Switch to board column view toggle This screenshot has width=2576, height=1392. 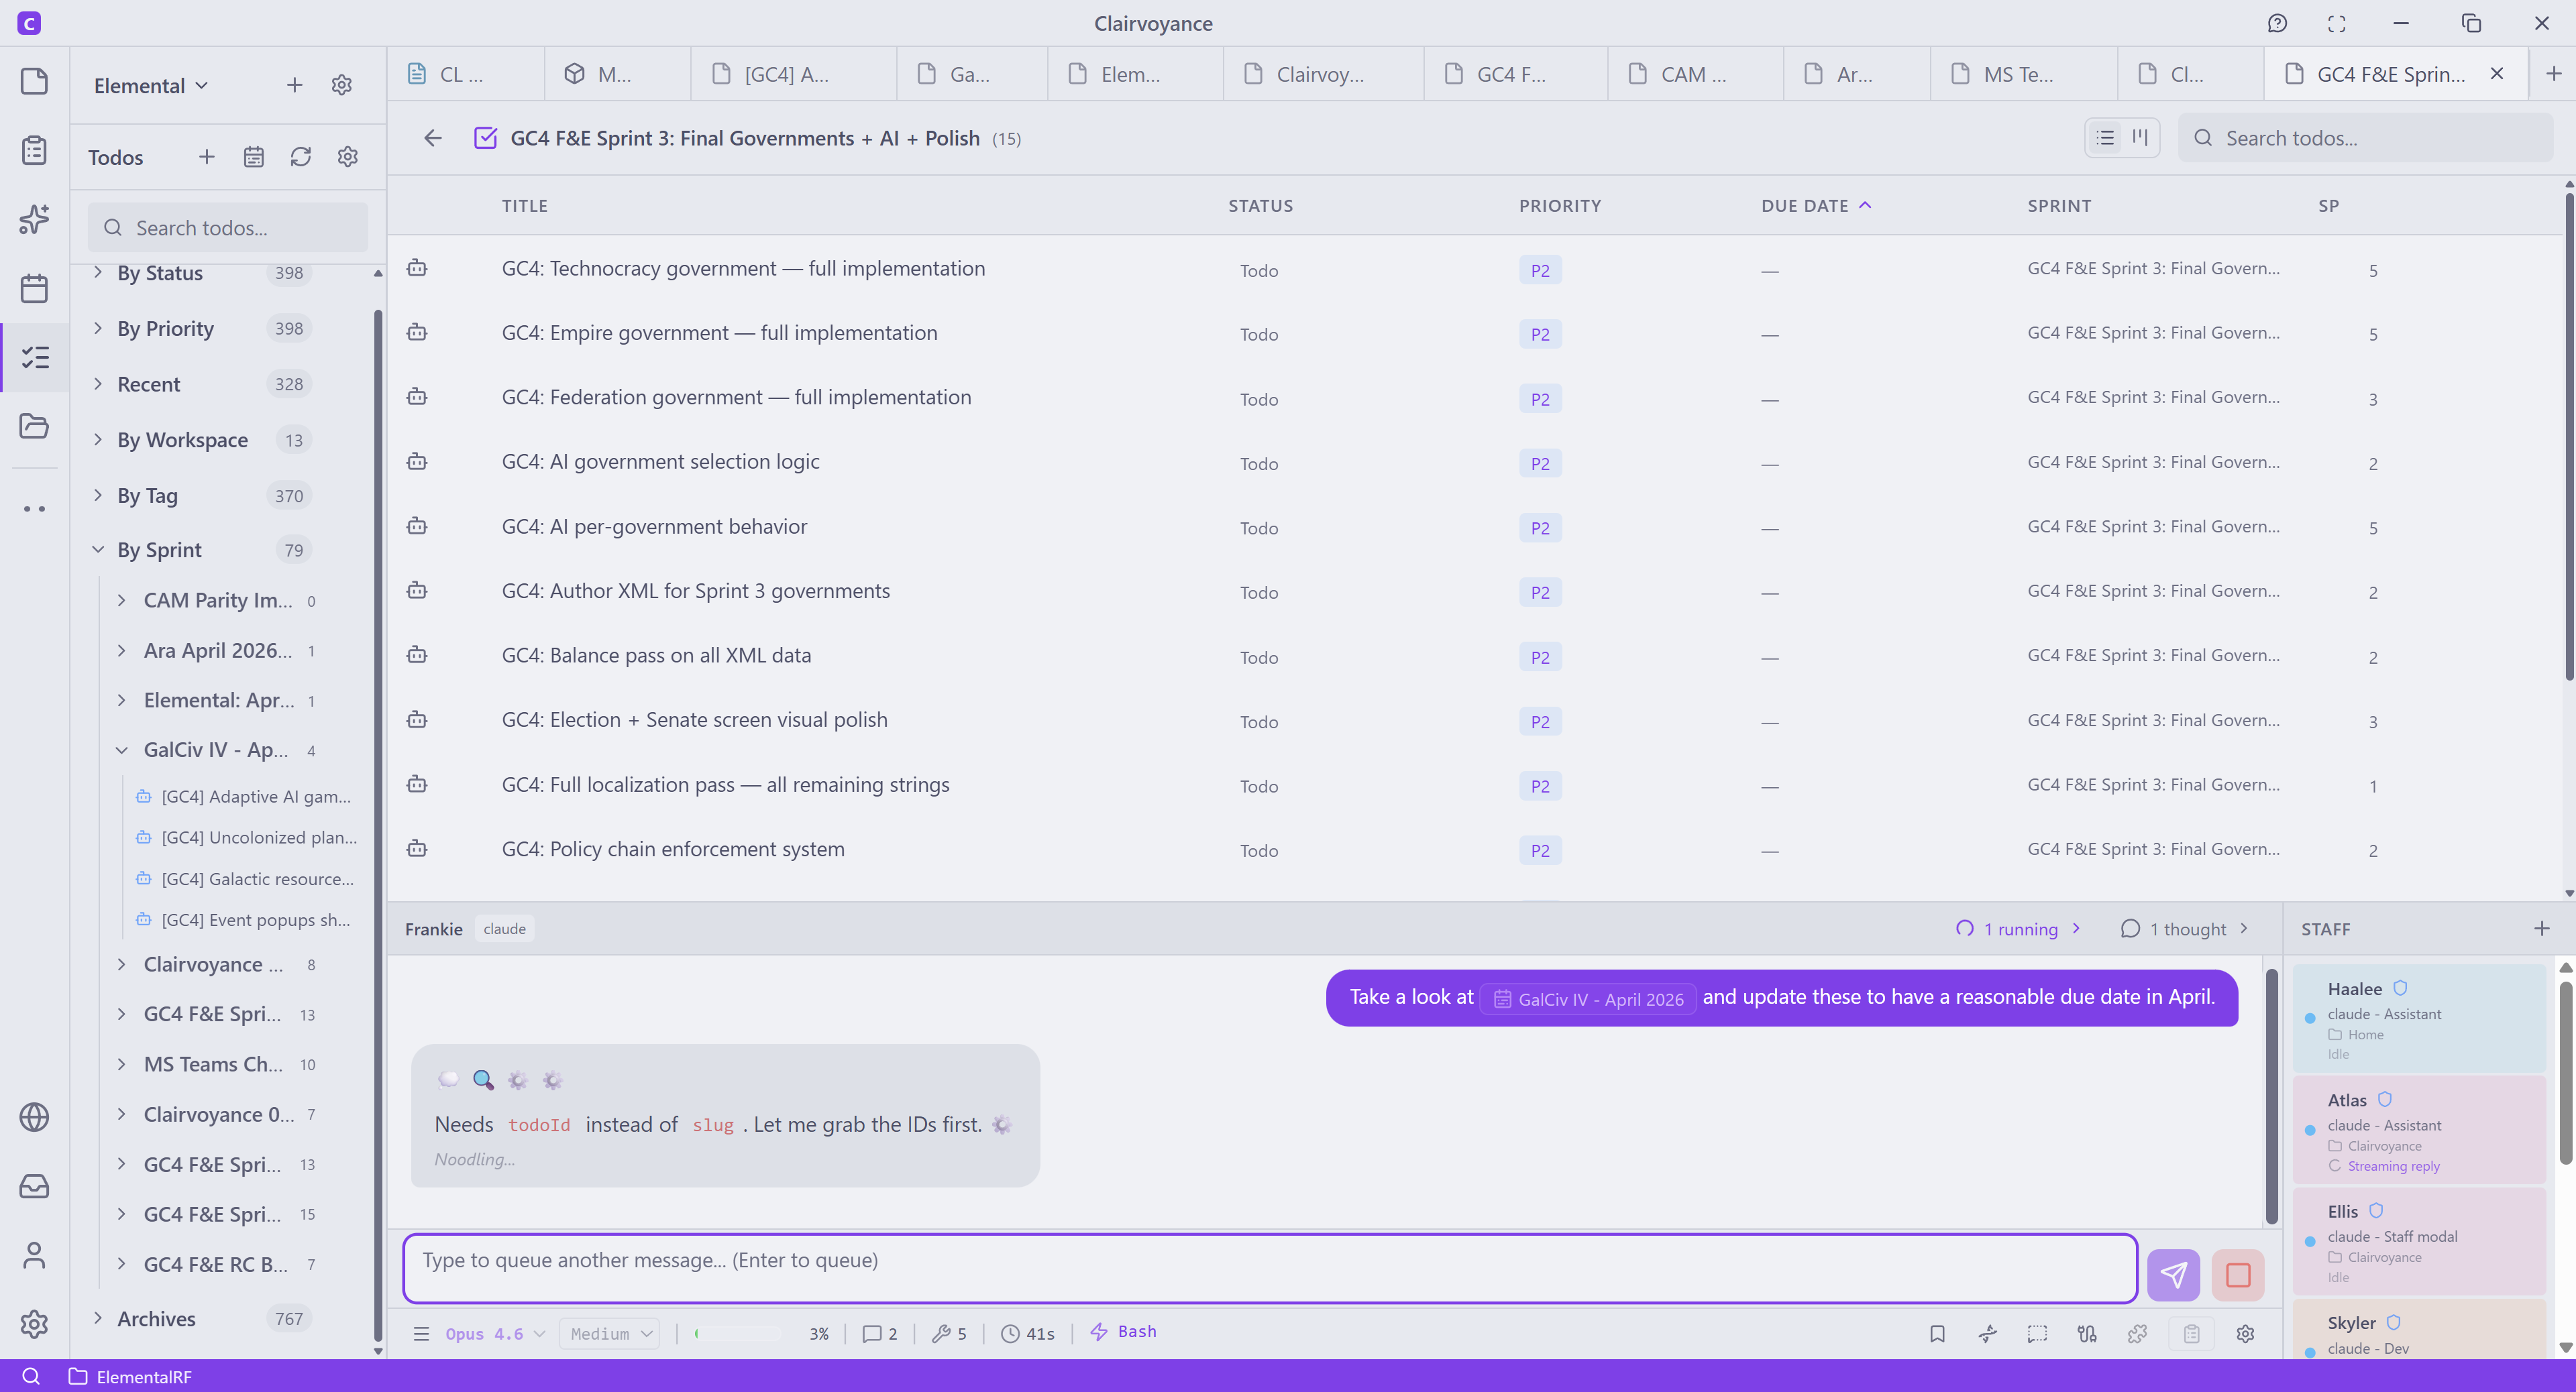coord(2140,138)
